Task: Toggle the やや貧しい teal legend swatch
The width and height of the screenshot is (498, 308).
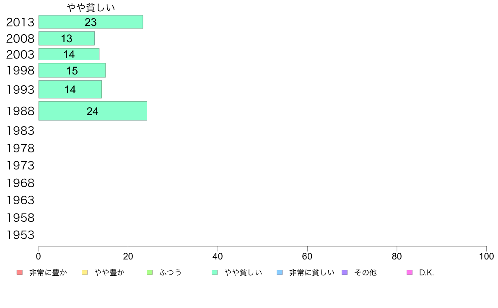Action: (x=215, y=272)
